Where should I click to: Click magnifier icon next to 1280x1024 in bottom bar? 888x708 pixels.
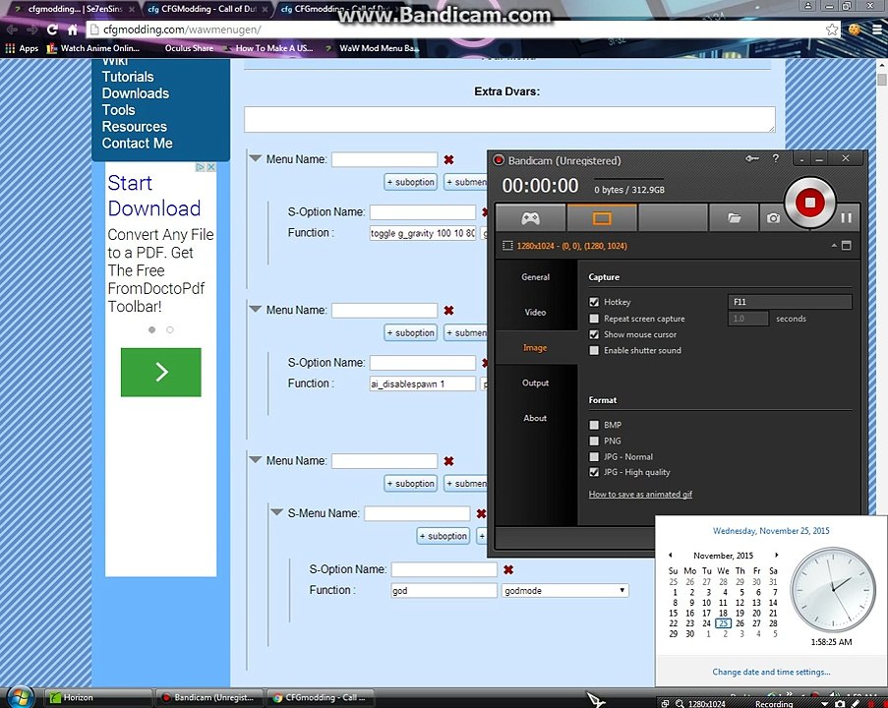[x=680, y=703]
